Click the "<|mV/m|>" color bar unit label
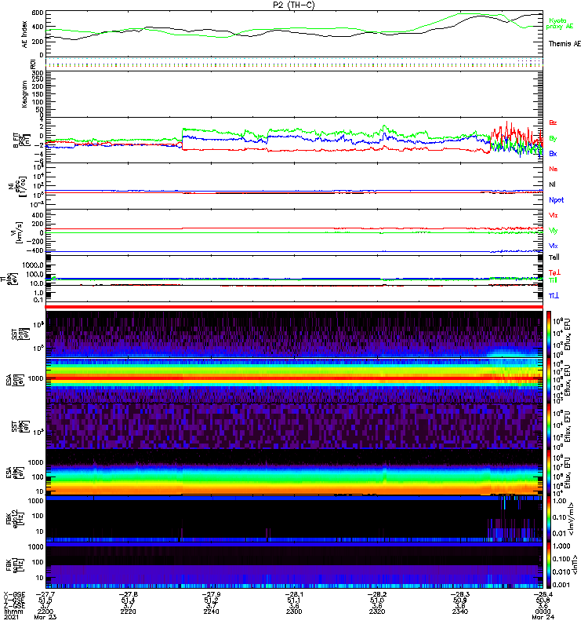This screenshot has height=628, width=588. [572, 519]
